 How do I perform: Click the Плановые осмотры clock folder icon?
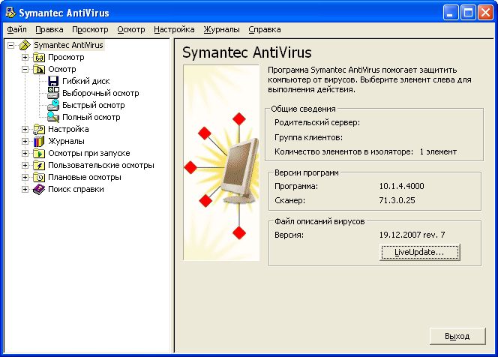pyautogui.click(x=39, y=177)
